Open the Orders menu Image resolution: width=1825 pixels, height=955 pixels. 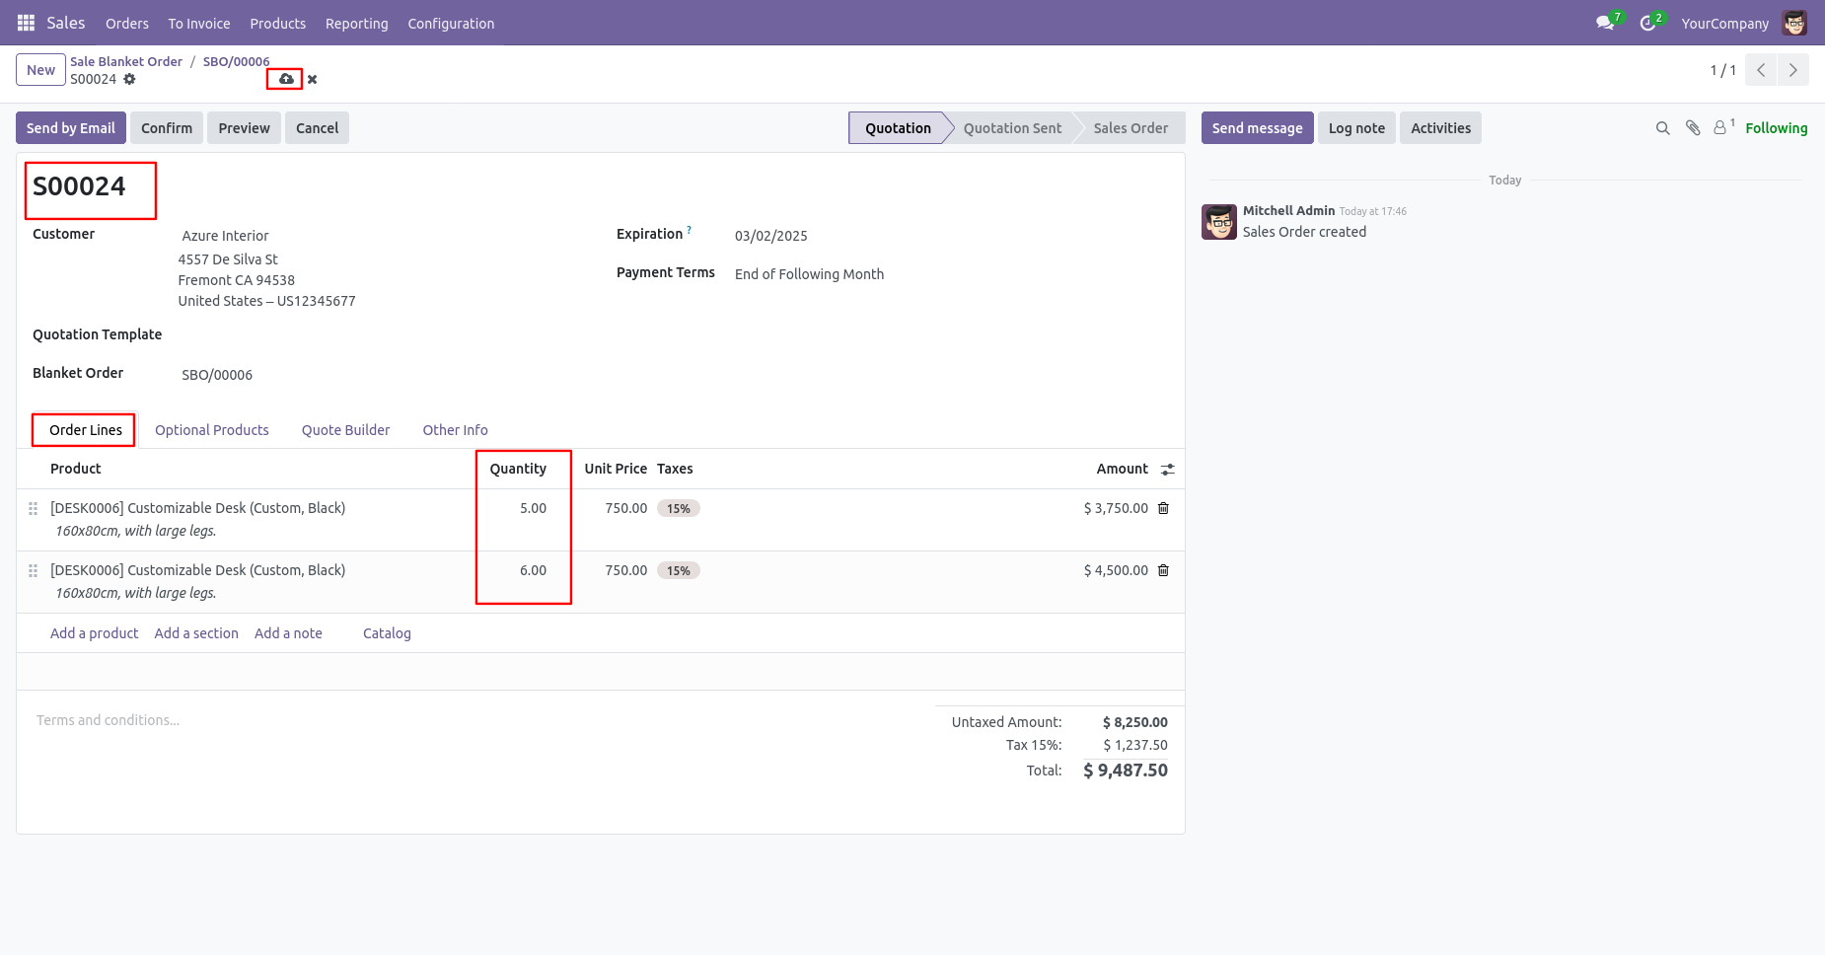pyautogui.click(x=127, y=24)
